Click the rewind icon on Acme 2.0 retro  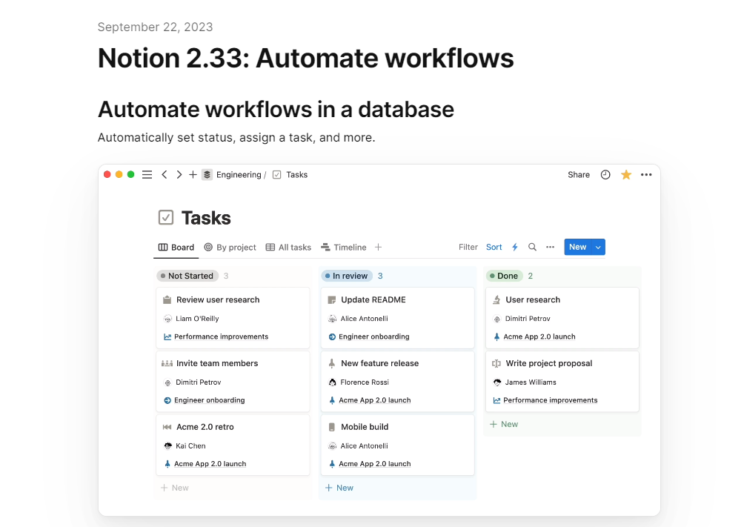(167, 427)
